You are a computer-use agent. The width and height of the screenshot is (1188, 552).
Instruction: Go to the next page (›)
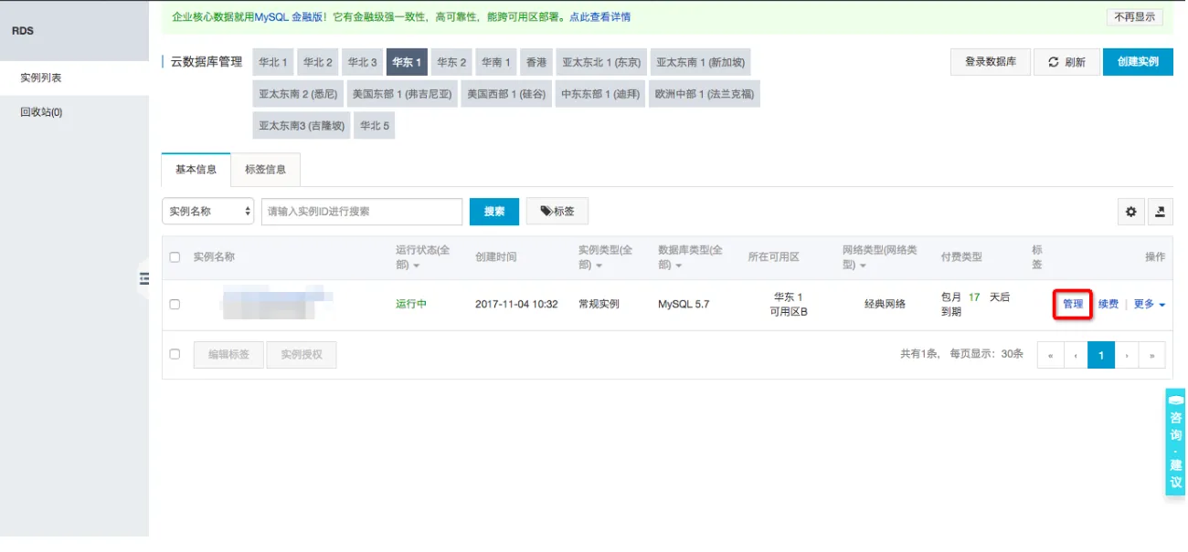(1127, 355)
